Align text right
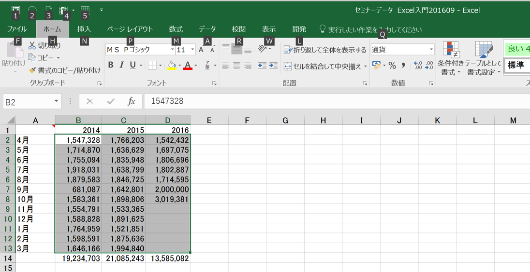The image size is (530, 272). (x=248, y=66)
